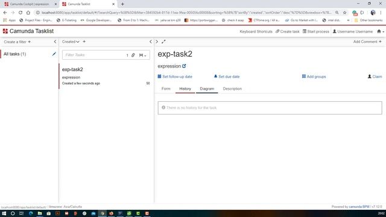Switch to the History tab
The image size is (386, 217).
tap(185, 89)
